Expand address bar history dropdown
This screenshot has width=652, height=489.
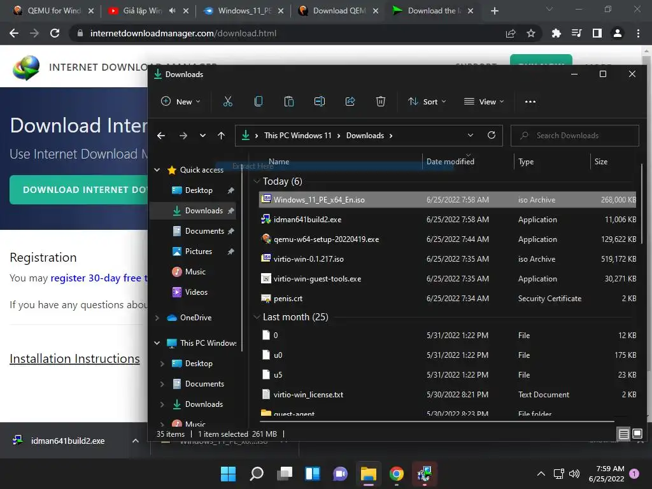471,135
